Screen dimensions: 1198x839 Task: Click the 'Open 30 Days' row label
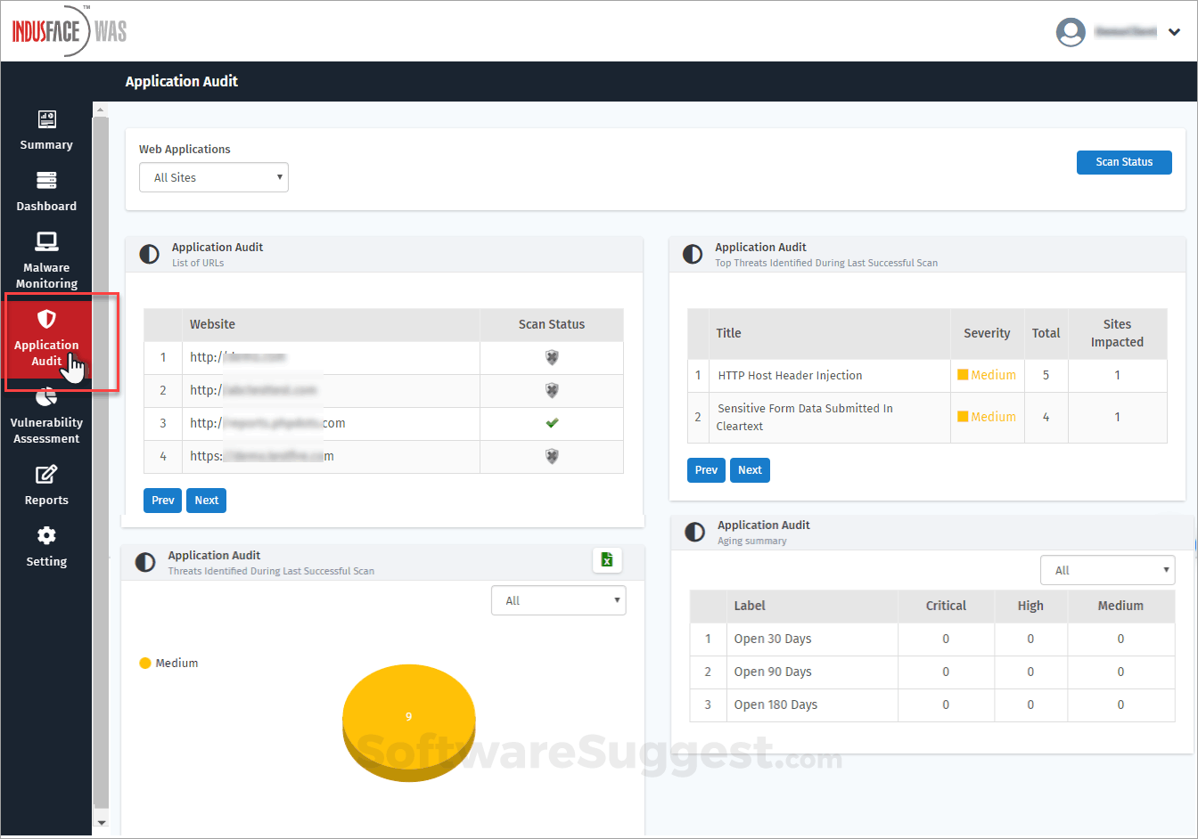773,639
